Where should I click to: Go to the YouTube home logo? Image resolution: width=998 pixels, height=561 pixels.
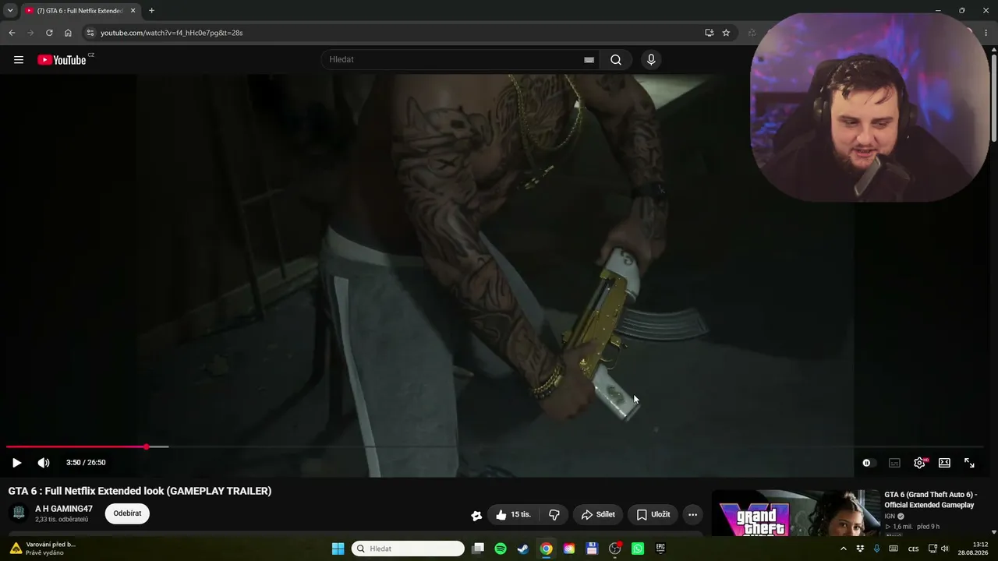pyautogui.click(x=62, y=60)
